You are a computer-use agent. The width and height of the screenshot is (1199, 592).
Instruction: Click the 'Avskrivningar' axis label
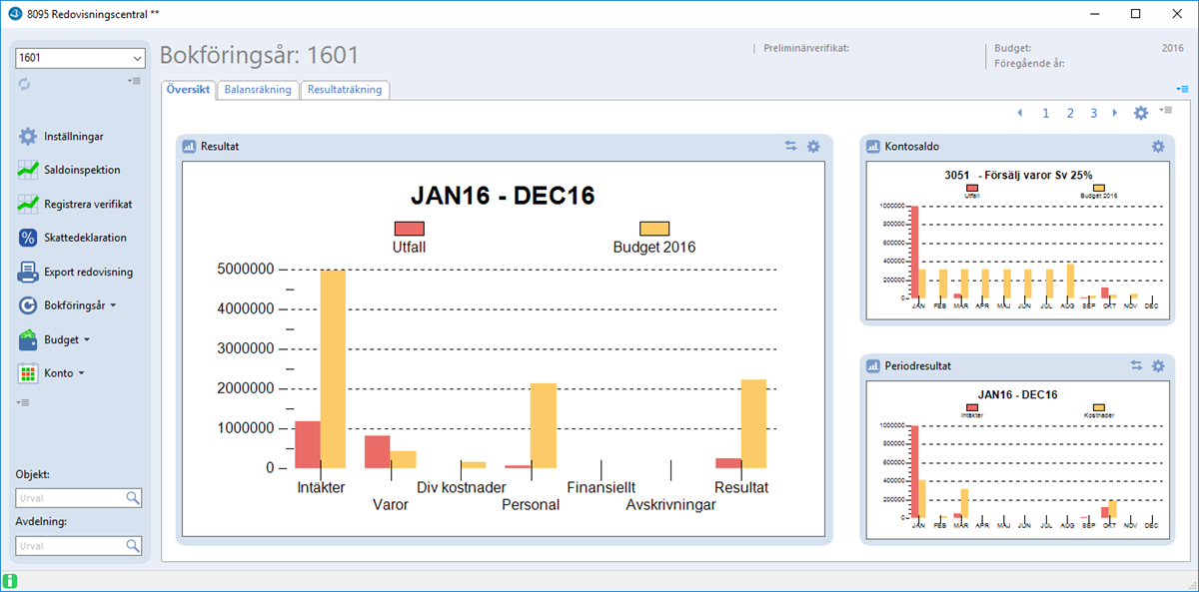(x=671, y=505)
